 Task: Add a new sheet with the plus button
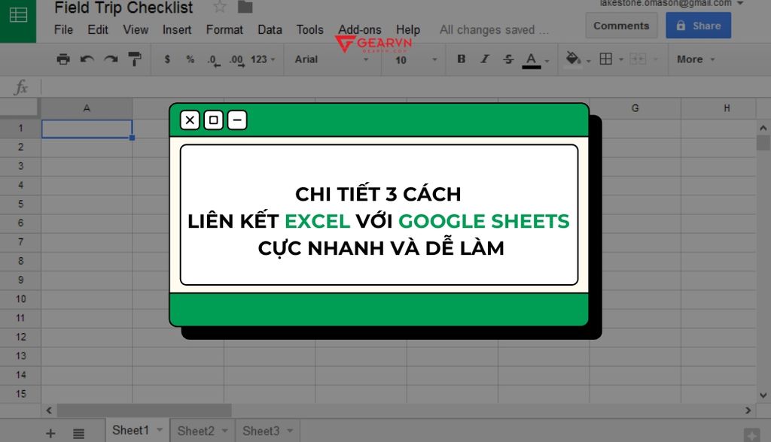[50, 432]
